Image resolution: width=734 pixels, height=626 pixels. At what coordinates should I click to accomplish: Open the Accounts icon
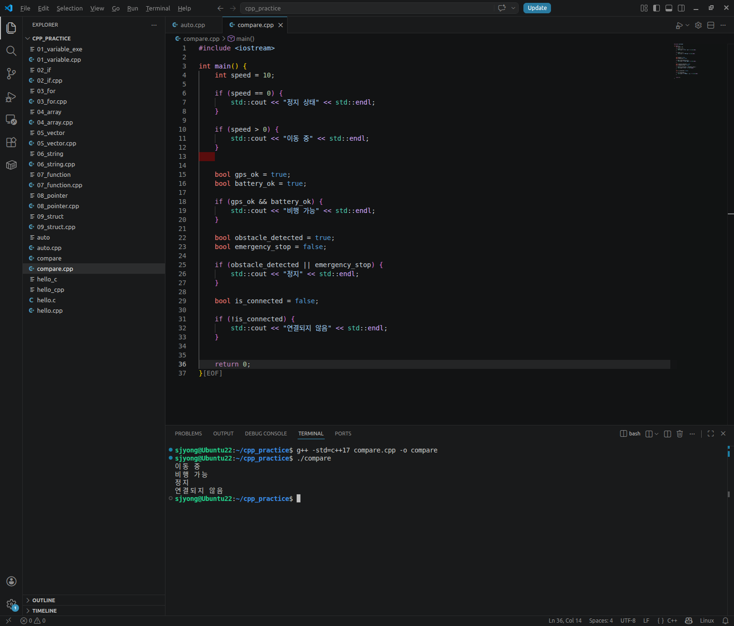point(11,581)
